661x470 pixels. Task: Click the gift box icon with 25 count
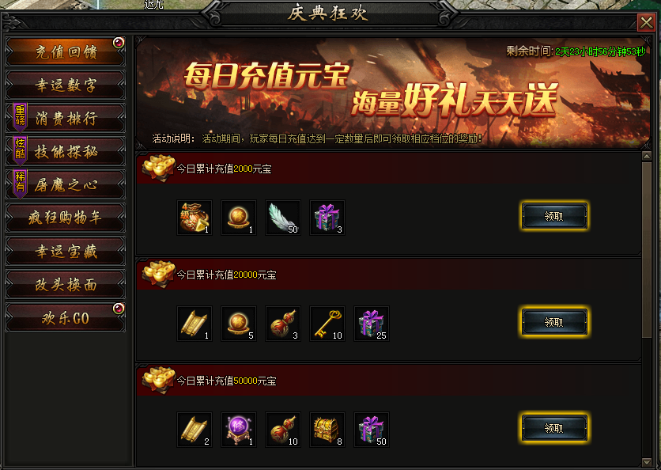372,324
